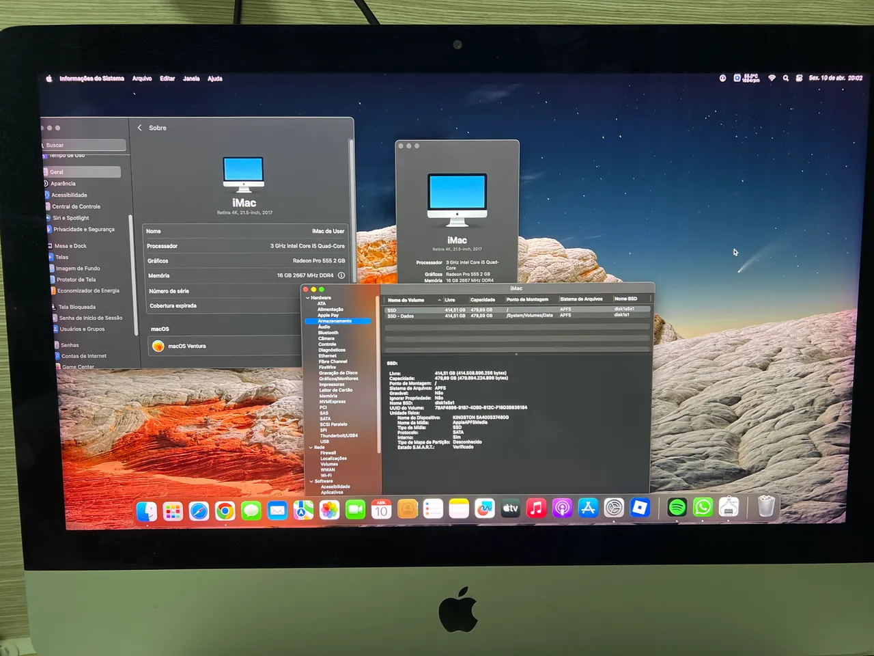Open Spotify from the Dock

(677, 506)
